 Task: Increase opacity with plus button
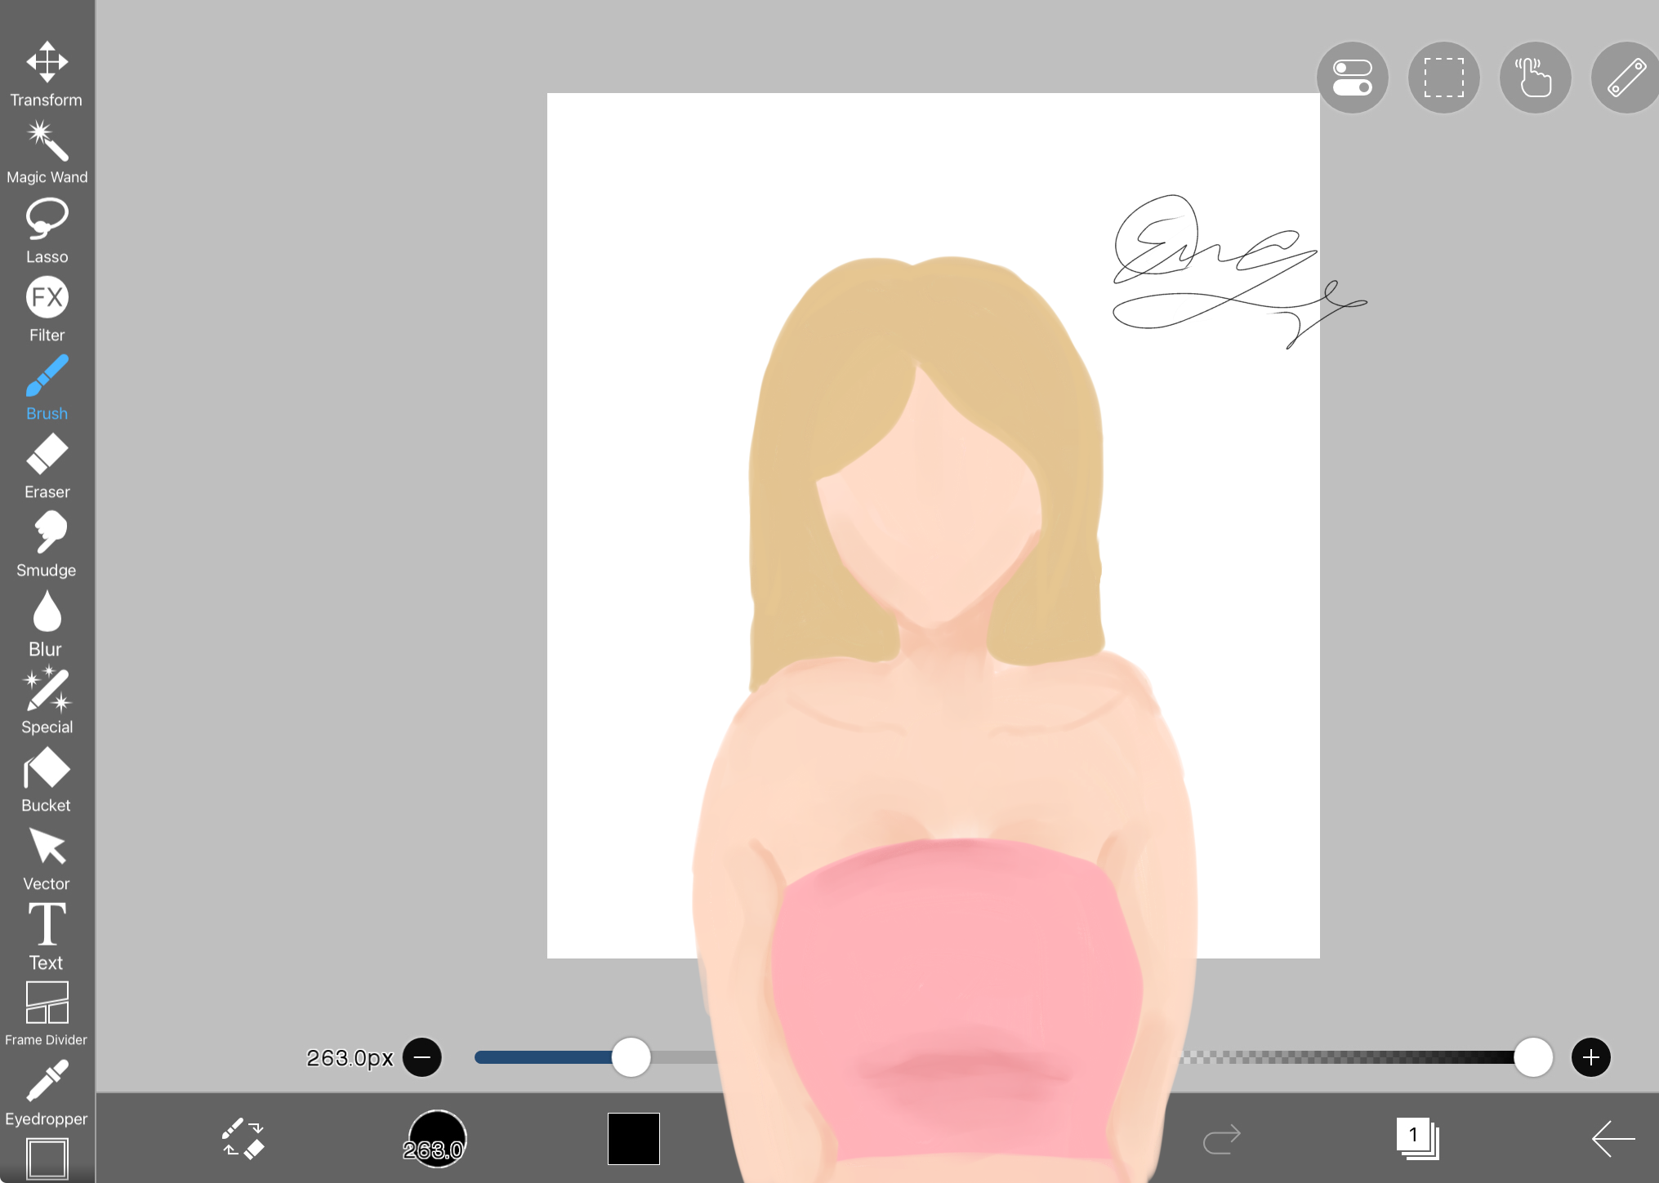pyautogui.click(x=1591, y=1057)
